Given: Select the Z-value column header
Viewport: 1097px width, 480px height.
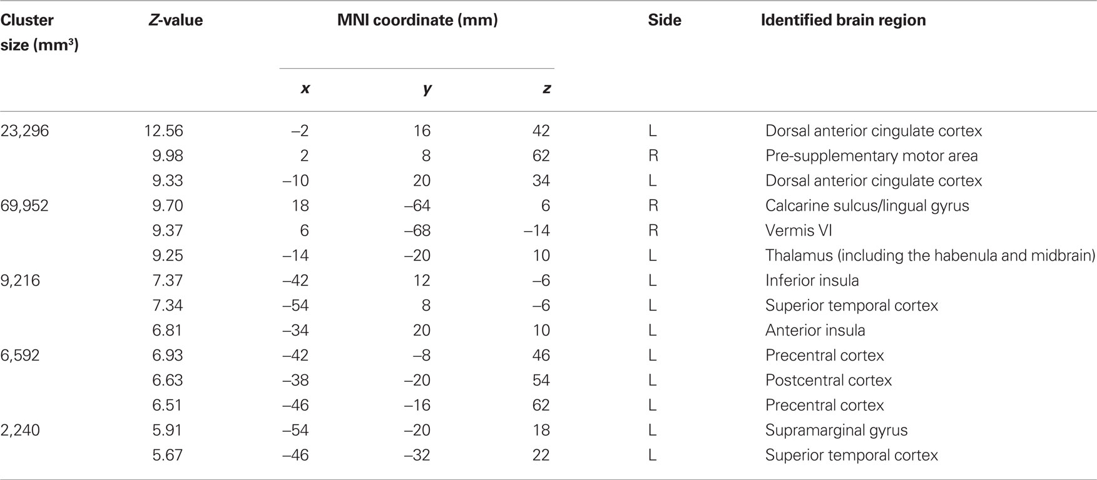Looking at the screenshot, I should (x=175, y=20).
